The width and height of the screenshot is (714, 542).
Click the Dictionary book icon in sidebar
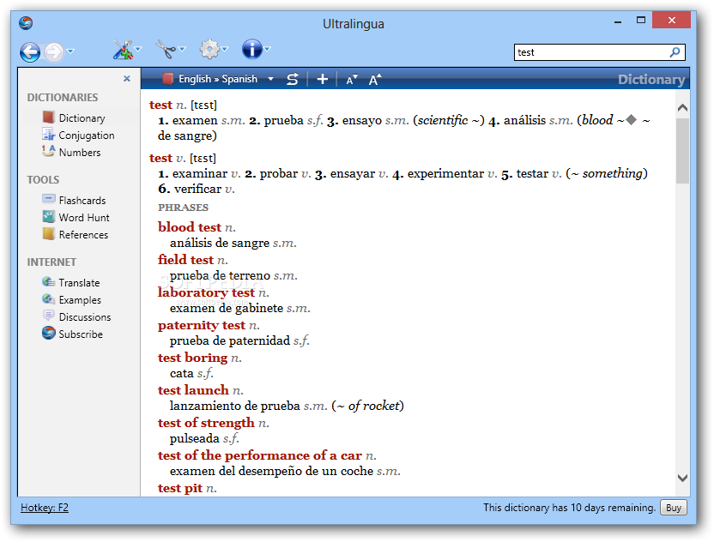[x=48, y=117]
